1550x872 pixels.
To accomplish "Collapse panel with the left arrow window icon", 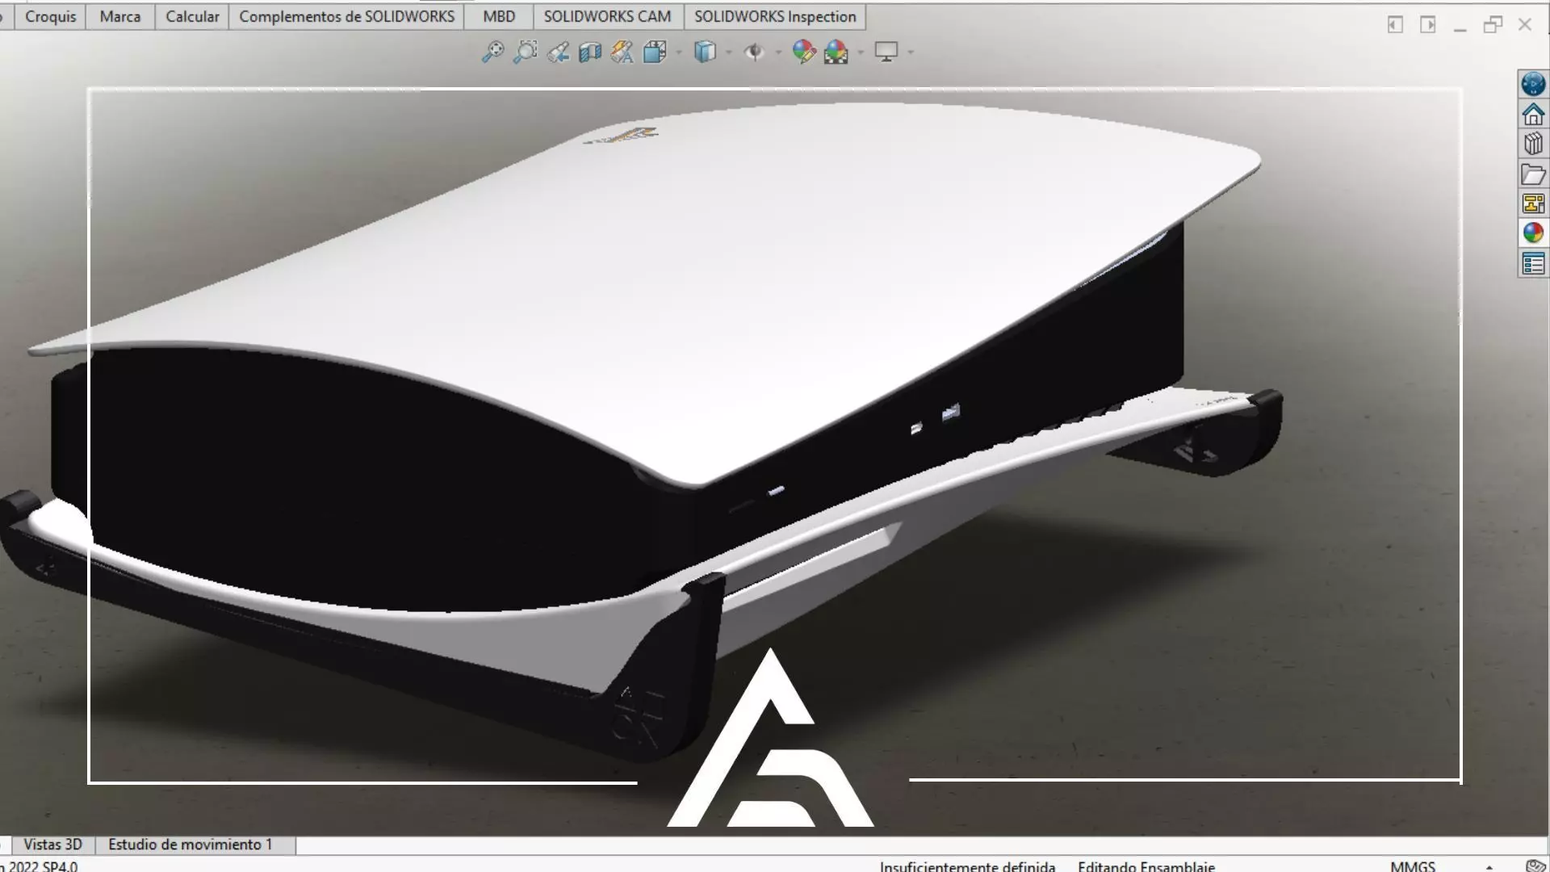I will (1395, 25).
